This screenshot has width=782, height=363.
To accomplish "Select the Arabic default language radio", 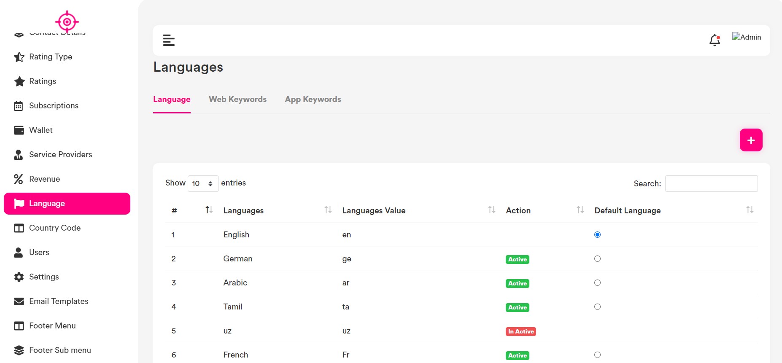I will [597, 283].
